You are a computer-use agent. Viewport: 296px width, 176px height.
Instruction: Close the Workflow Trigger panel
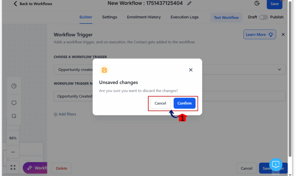click(283, 35)
